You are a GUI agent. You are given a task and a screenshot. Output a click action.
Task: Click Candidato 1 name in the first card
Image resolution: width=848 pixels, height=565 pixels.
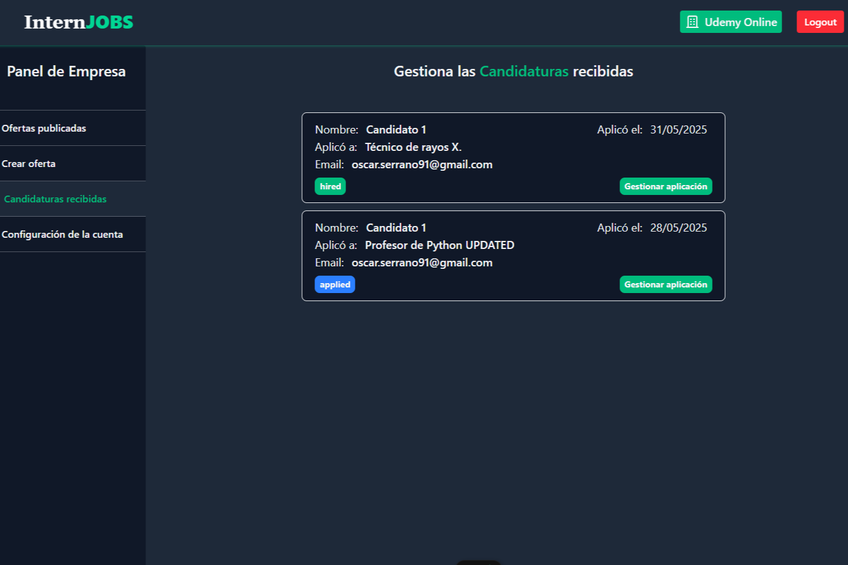396,130
